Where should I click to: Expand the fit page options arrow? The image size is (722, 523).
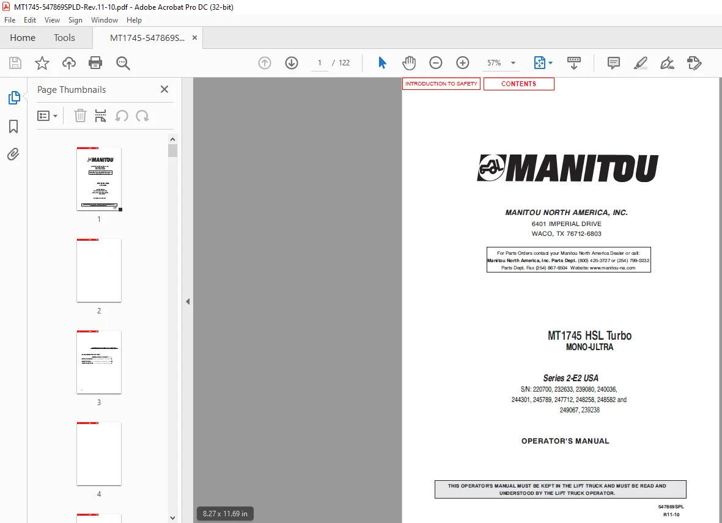(551, 63)
